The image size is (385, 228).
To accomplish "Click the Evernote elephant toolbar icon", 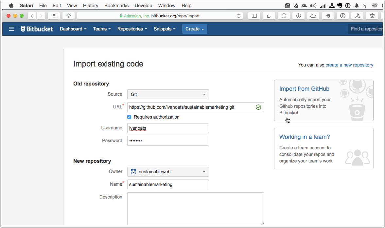I will (x=328, y=16).
